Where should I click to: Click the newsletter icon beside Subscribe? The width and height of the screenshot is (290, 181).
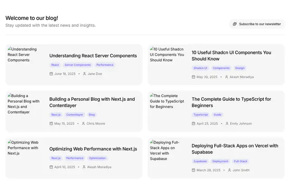pos(235,24)
